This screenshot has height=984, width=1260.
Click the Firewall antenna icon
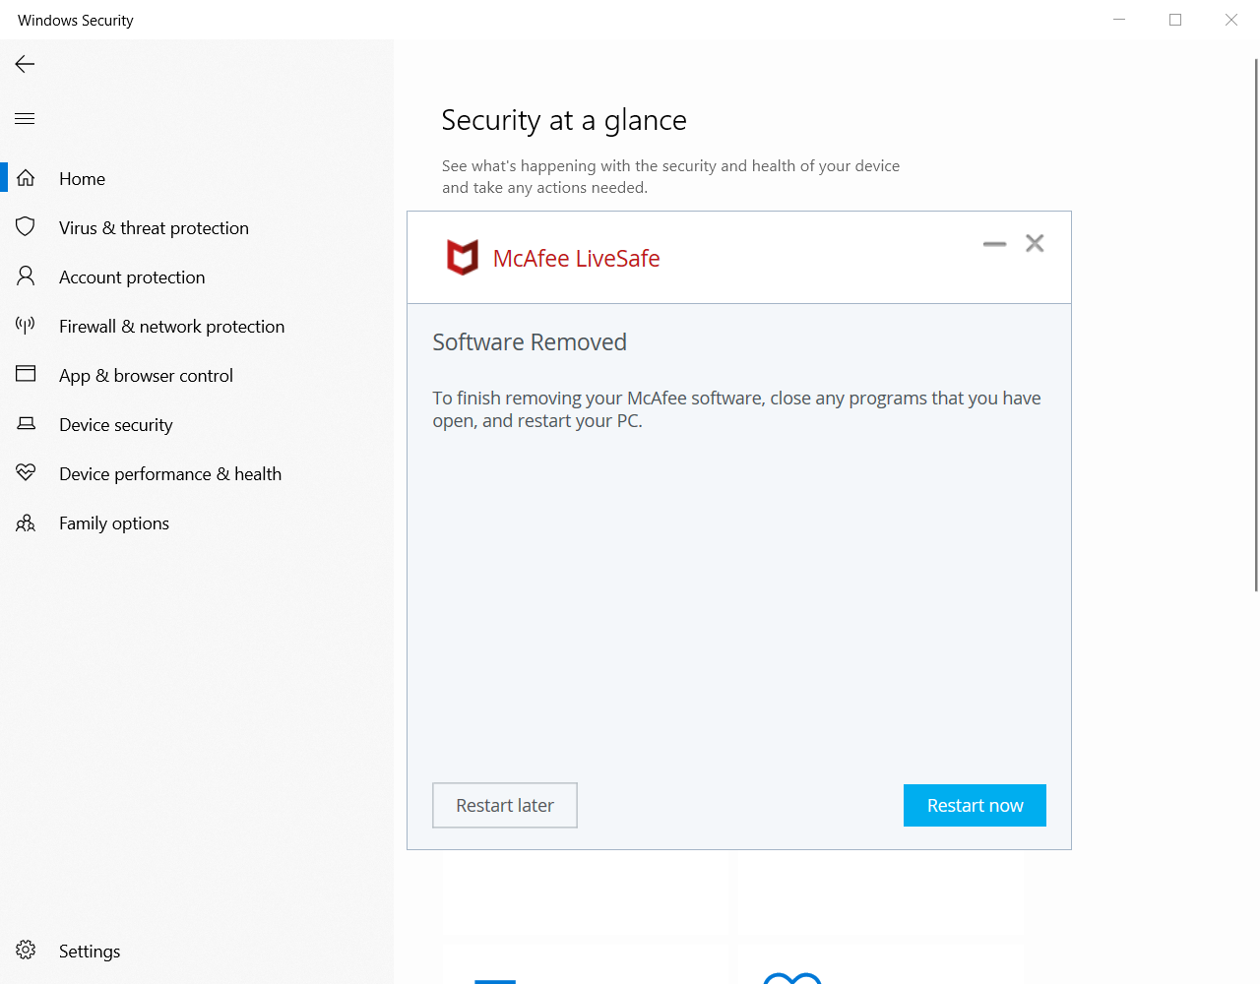26,325
